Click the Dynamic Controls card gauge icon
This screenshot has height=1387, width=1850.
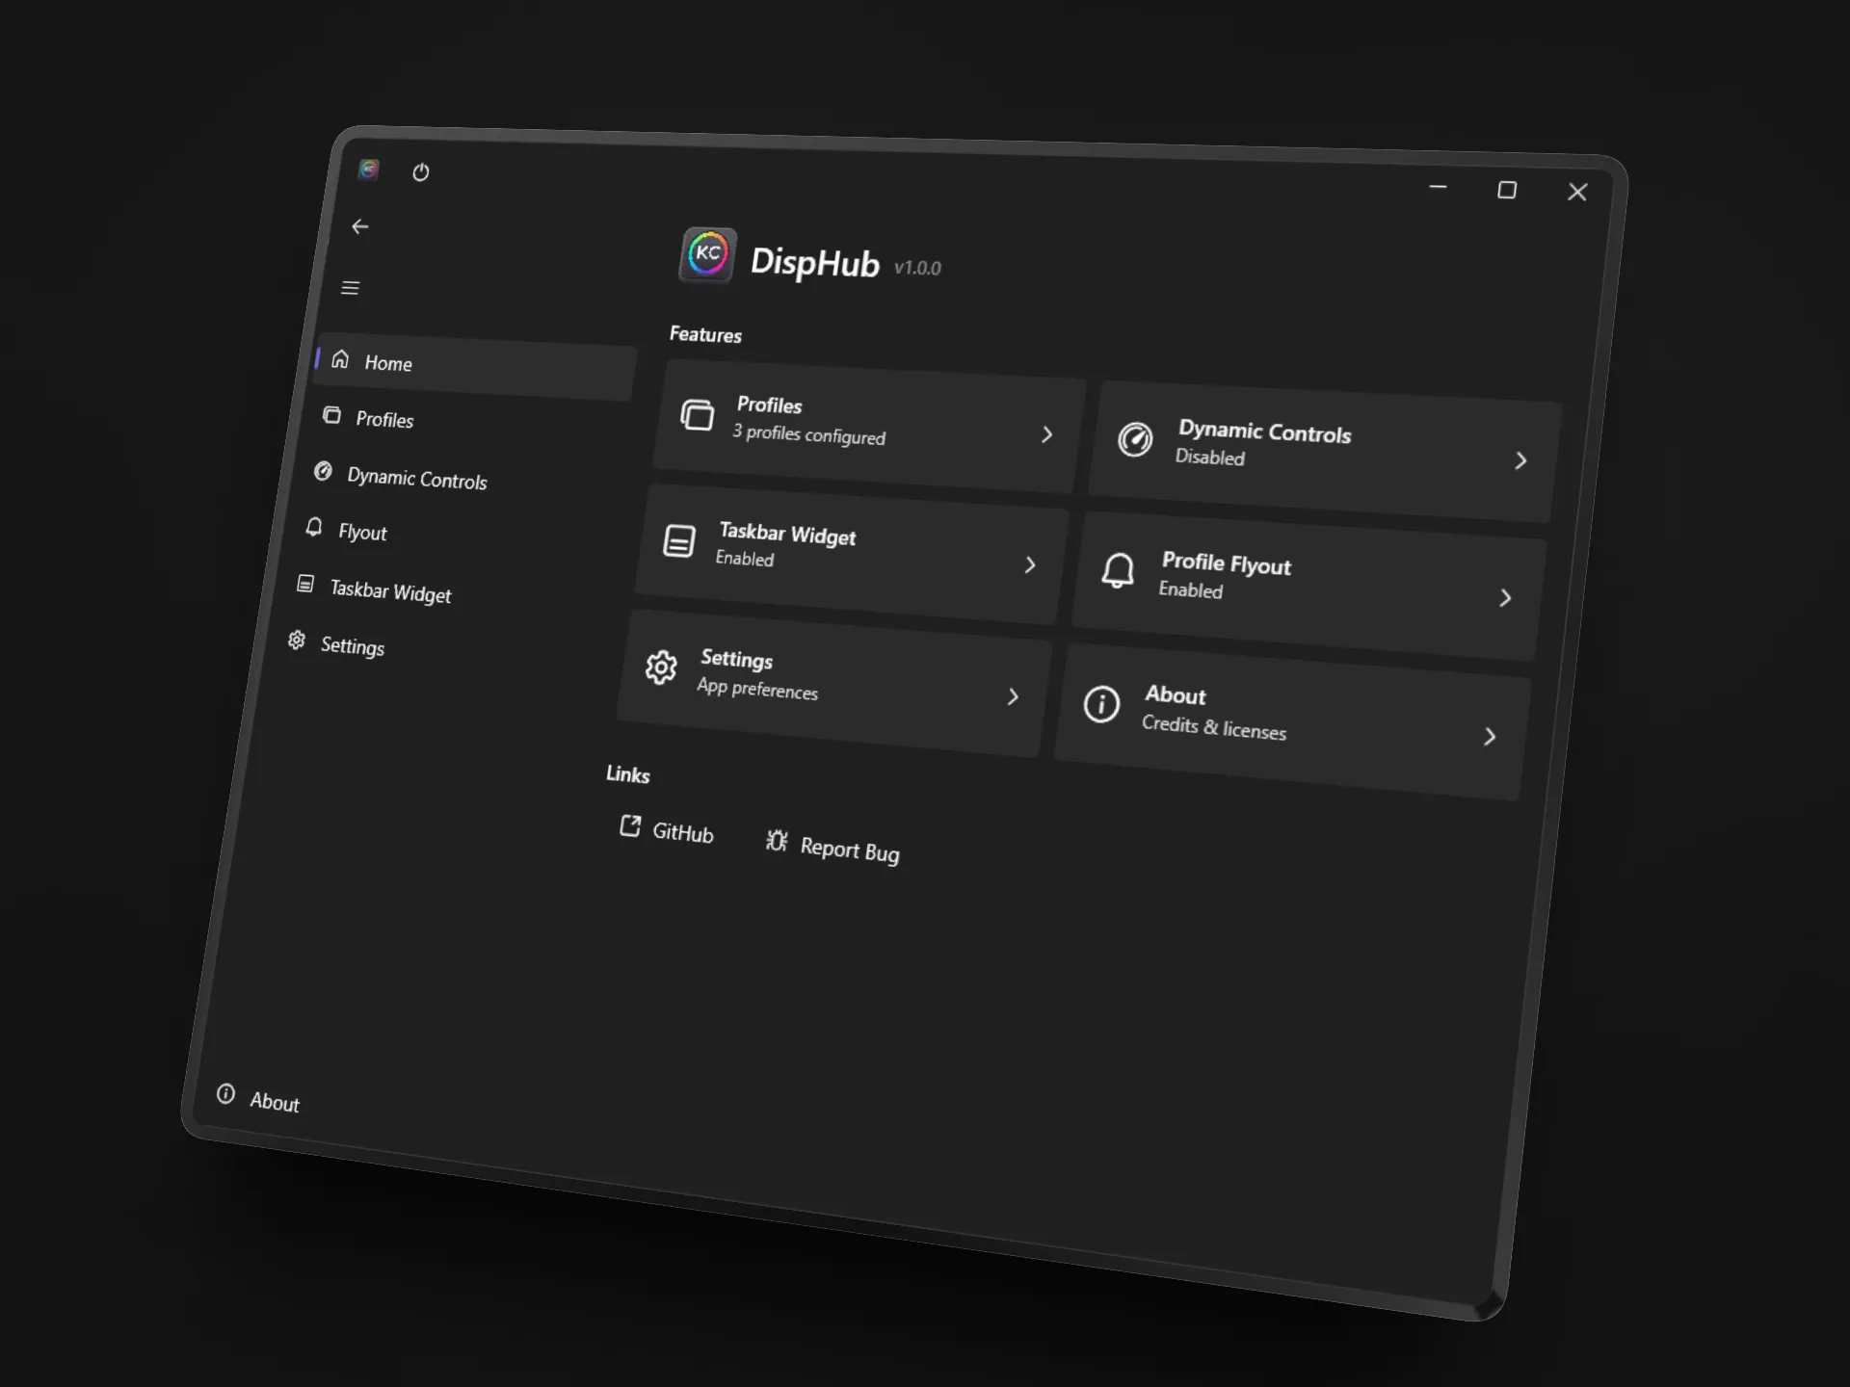(x=1135, y=439)
